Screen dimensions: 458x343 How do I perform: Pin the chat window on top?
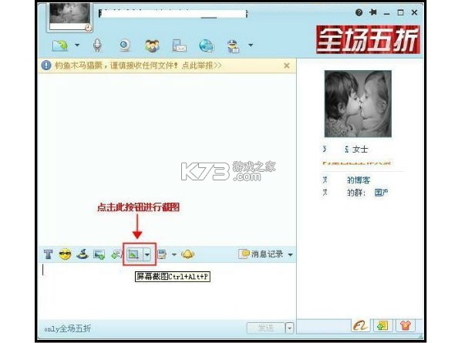coord(372,12)
